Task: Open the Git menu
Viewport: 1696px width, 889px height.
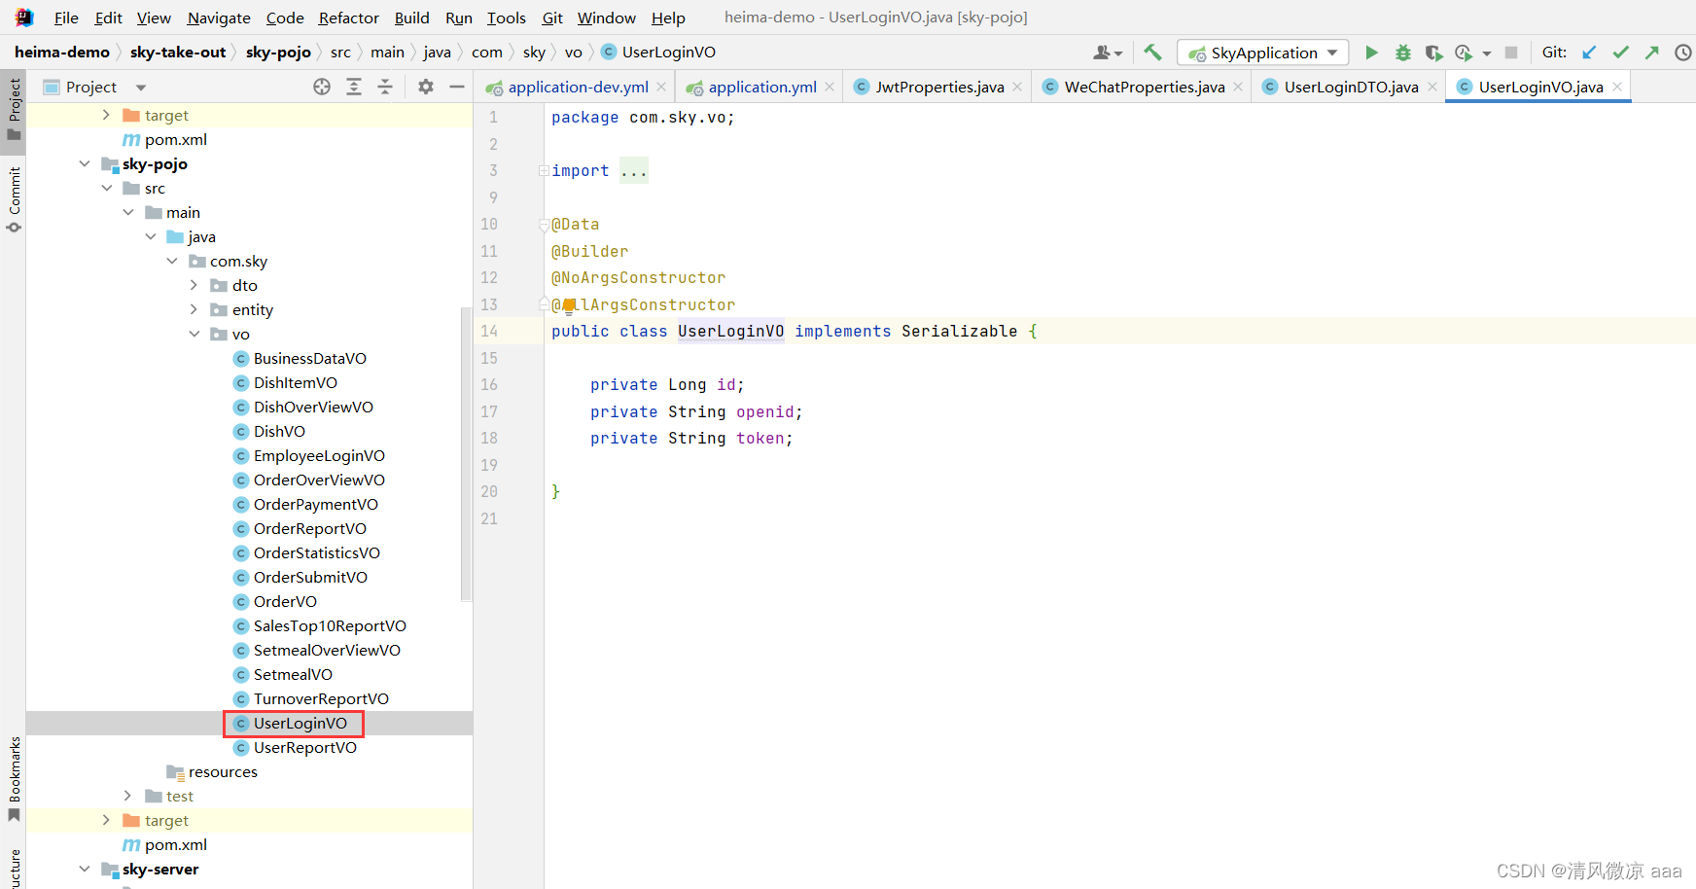Action: pos(552,18)
